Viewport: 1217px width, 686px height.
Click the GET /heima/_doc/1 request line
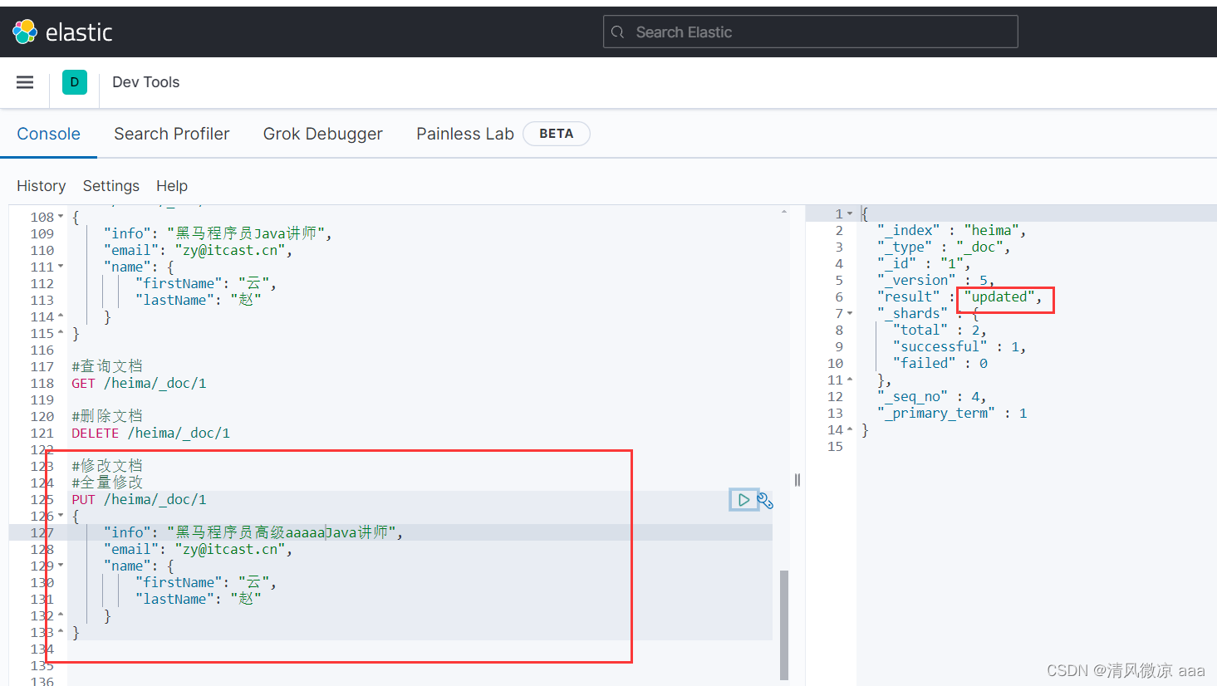[139, 383]
